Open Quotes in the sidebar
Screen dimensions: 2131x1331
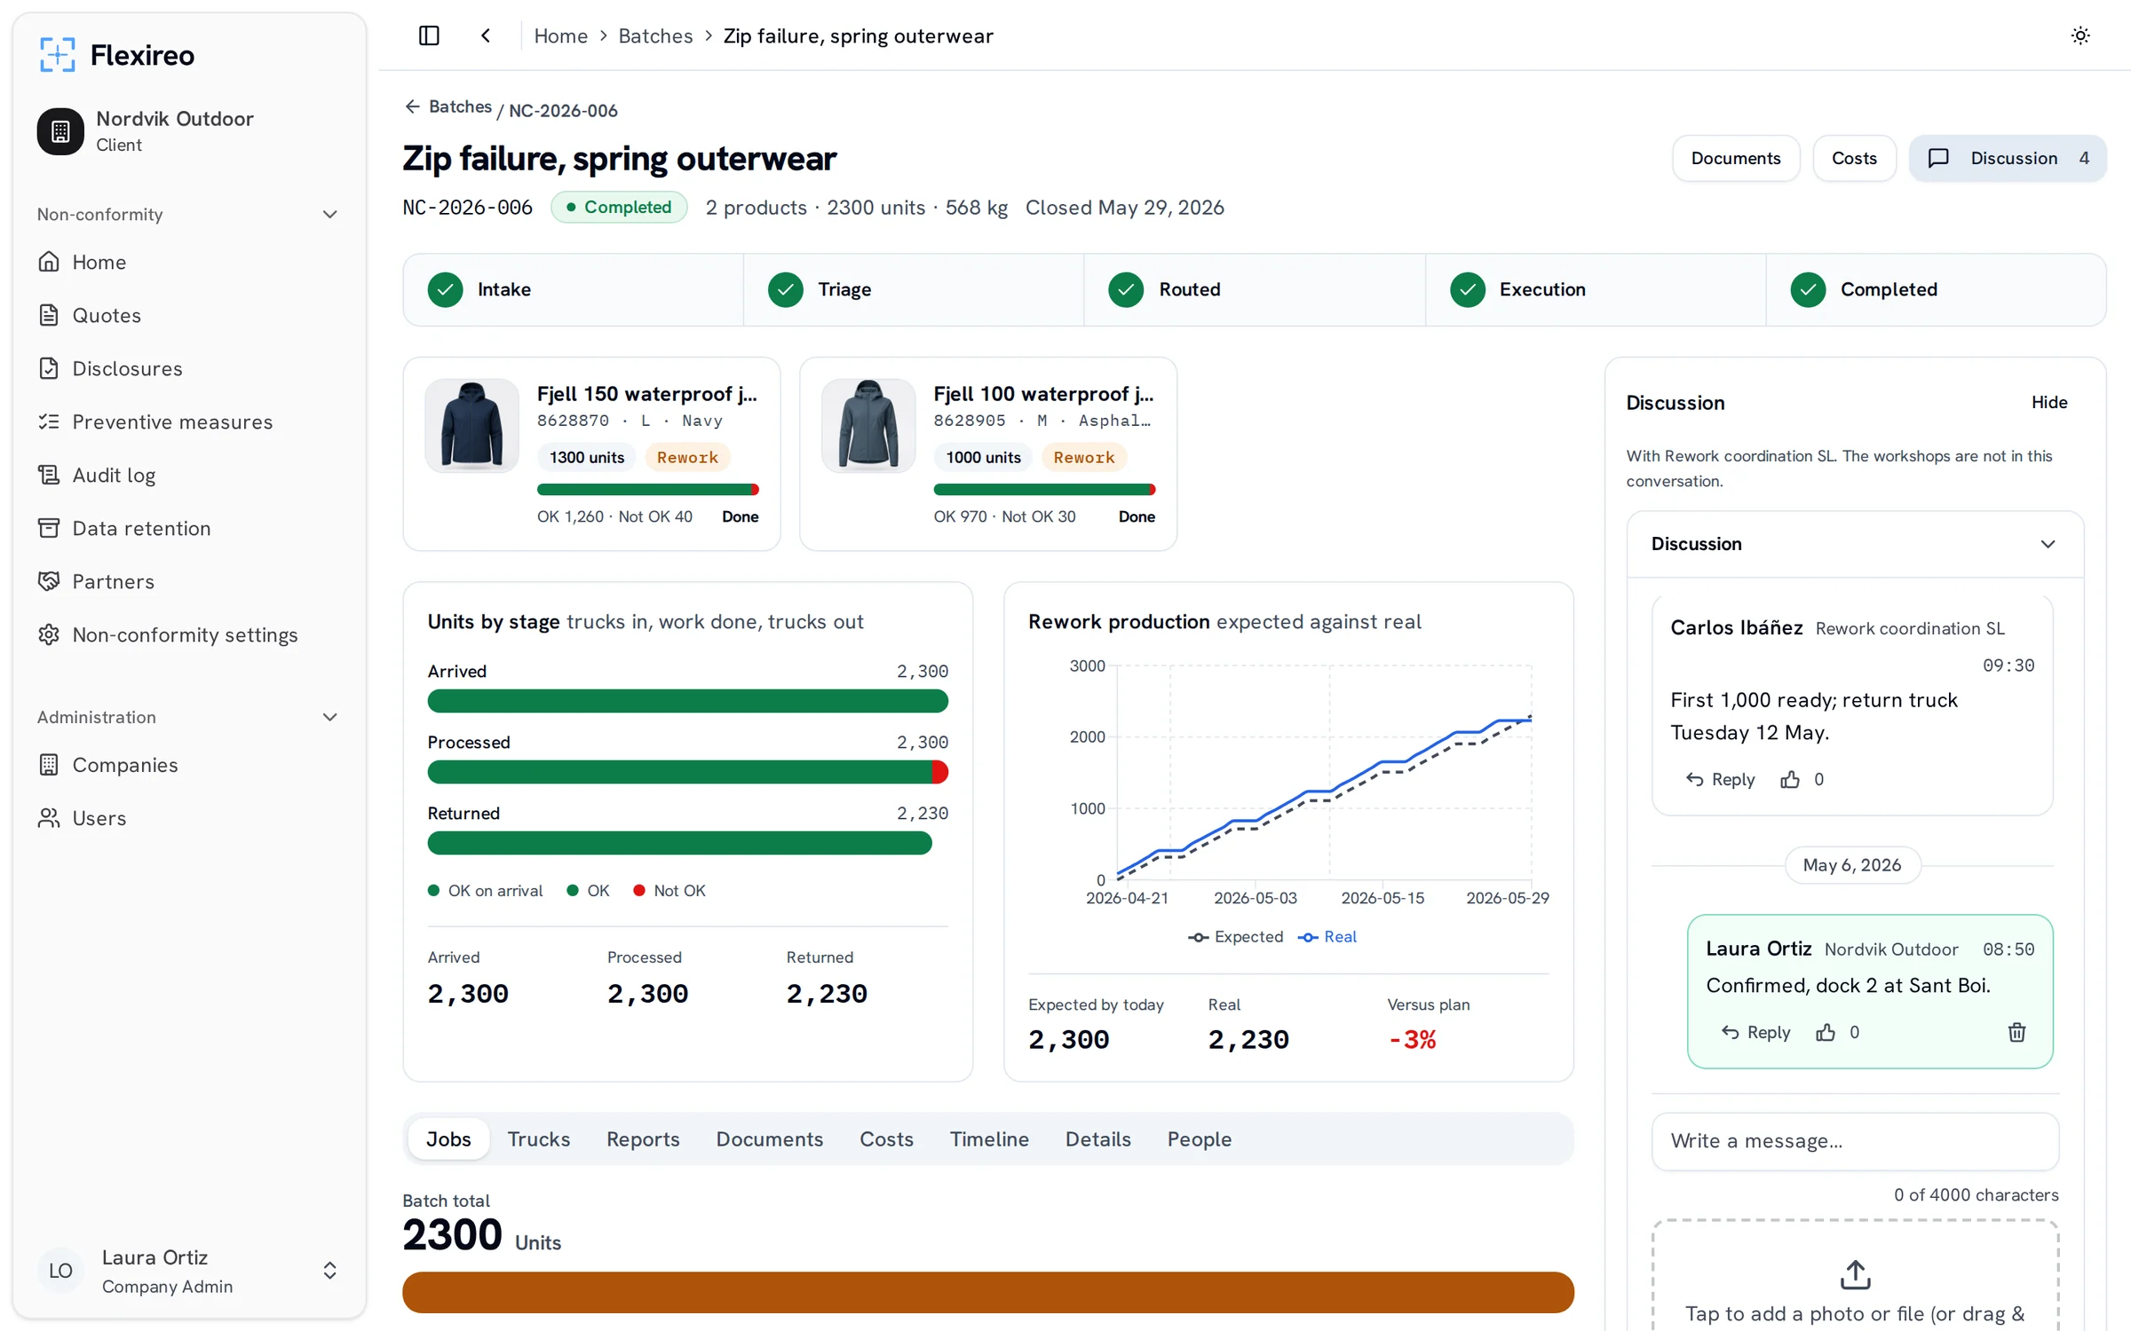pos(188,315)
